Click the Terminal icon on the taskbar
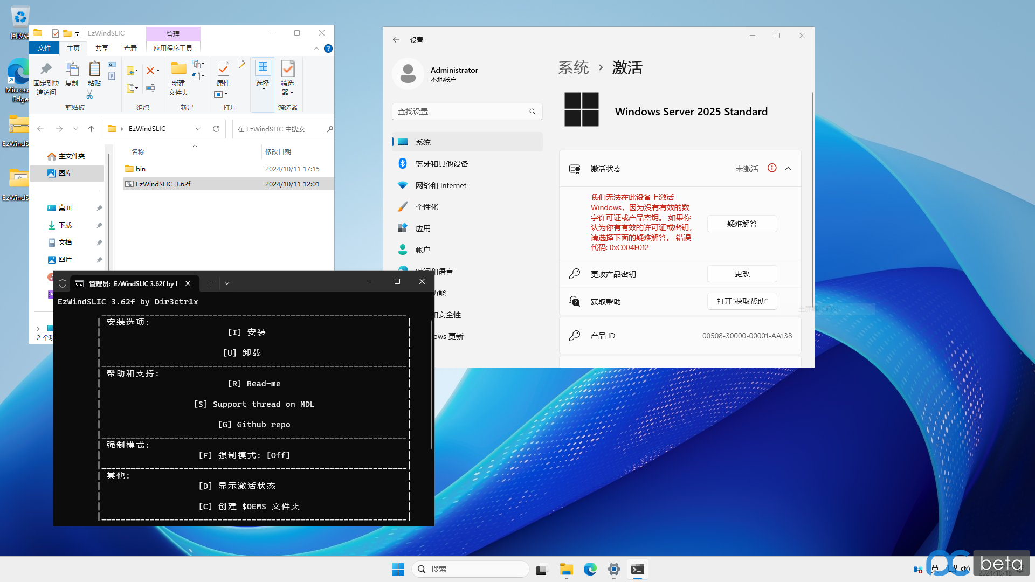The height and width of the screenshot is (582, 1035). (x=638, y=569)
